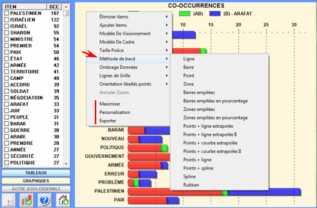317x208 pixels.
Task: Choose the Barre plotting method
Action: 220,67
